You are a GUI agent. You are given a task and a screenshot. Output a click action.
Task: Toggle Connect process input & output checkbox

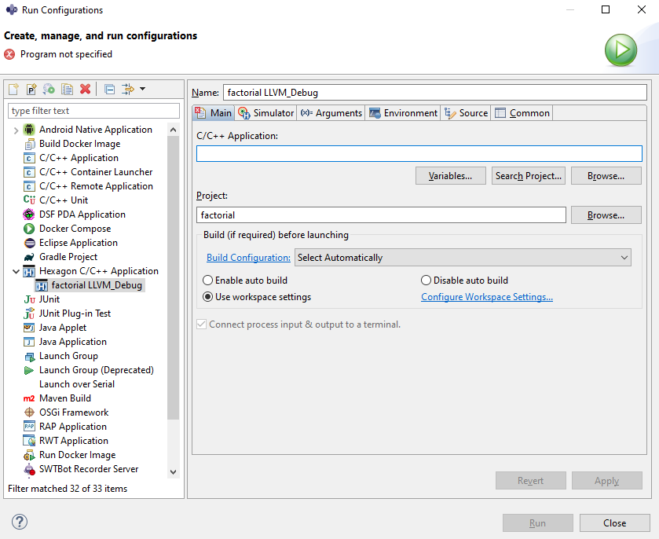click(201, 324)
